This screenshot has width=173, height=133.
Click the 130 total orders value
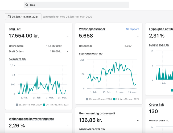[x=154, y=111]
